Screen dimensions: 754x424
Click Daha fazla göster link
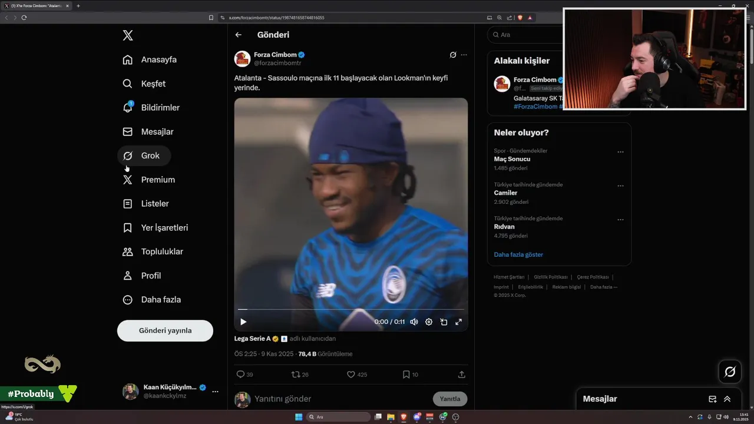coord(518,254)
